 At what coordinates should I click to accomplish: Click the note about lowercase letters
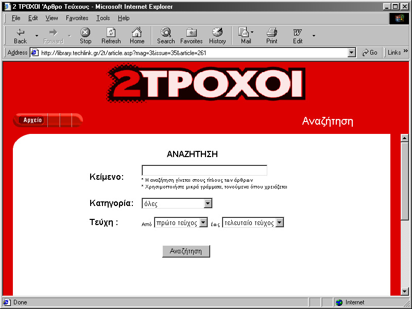pyautogui.click(x=214, y=187)
